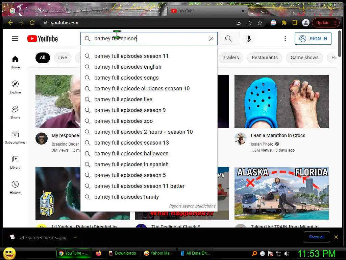Choose suggestion barney full episodes songs

tap(149, 78)
